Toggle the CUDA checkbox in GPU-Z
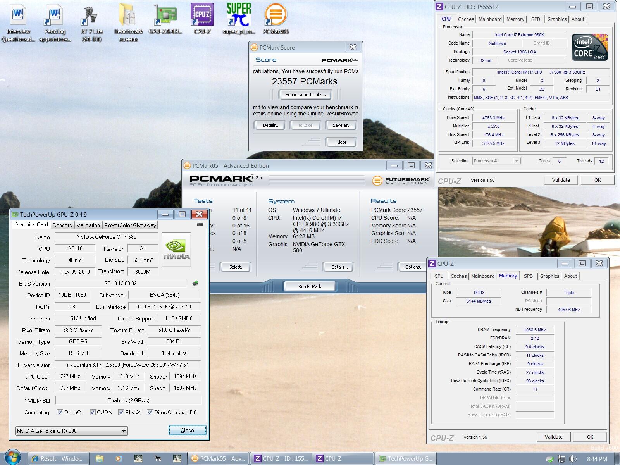Screen dimensions: 620x465 [x=93, y=412]
